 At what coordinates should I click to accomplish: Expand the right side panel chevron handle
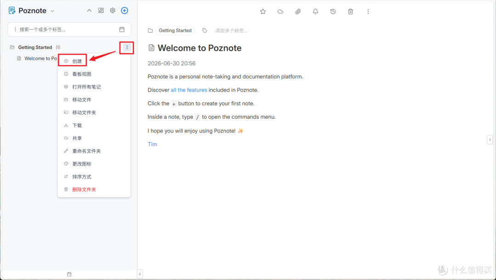[x=490, y=139]
